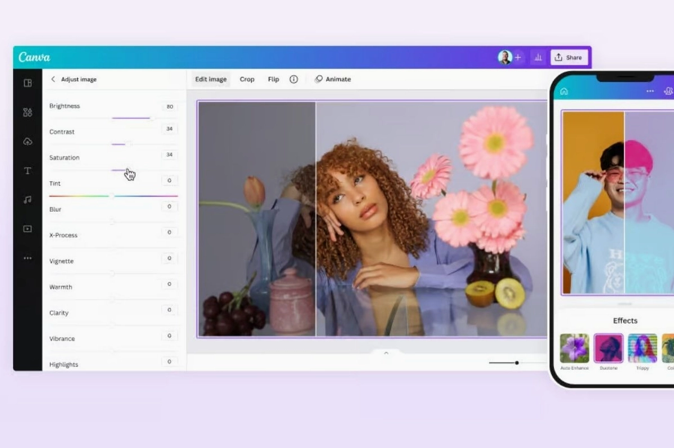
Task: Click the Flip option in toolbar
Action: click(x=273, y=79)
